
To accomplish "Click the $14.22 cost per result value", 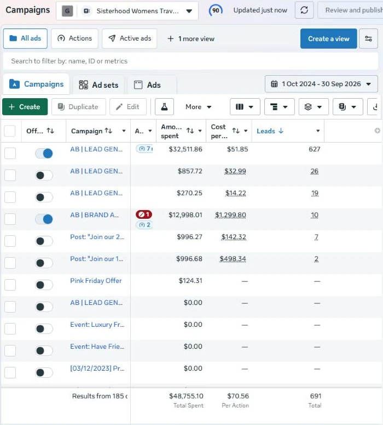I will click(236, 193).
